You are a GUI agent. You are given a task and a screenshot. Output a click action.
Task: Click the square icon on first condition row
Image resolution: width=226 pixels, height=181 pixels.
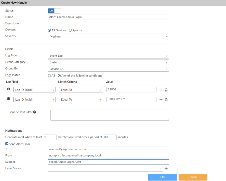point(8,89)
